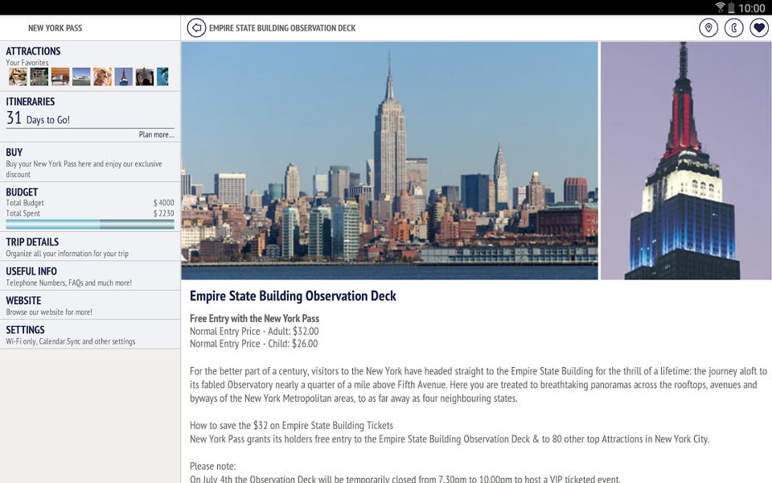Image resolution: width=772 pixels, height=483 pixels.
Task: Click the New York Pass header title
Action: pos(55,28)
